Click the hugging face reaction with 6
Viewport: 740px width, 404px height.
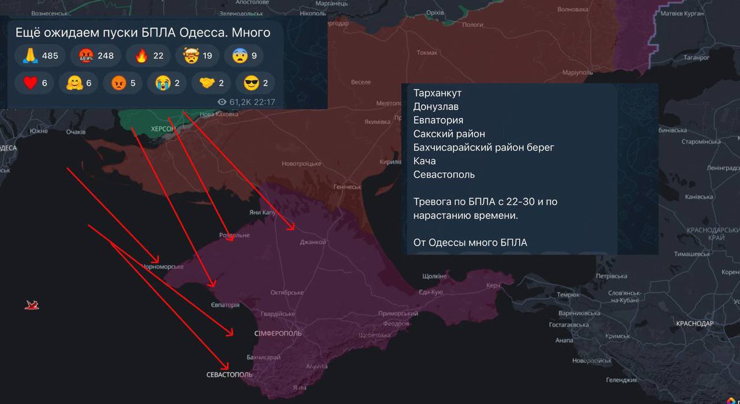pos(78,83)
